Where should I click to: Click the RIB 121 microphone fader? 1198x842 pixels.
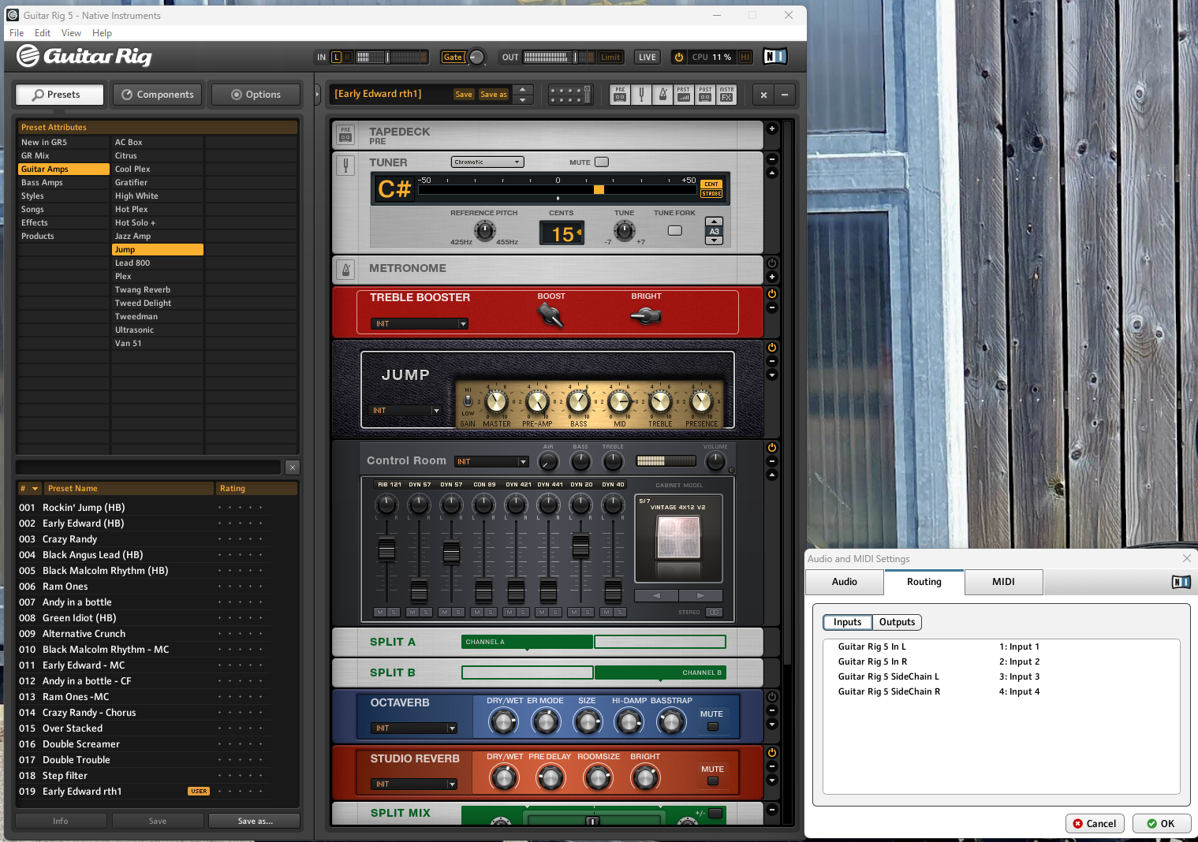[x=386, y=550]
